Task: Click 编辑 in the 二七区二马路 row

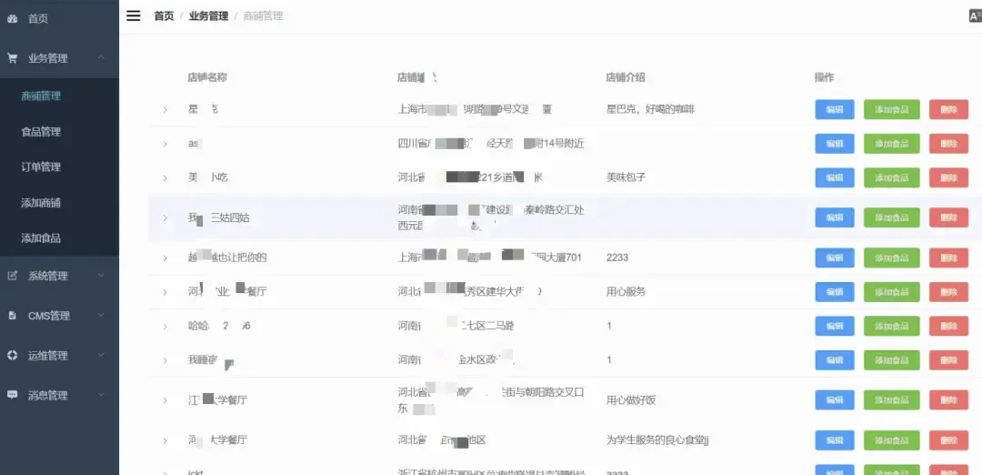Action: pos(834,326)
